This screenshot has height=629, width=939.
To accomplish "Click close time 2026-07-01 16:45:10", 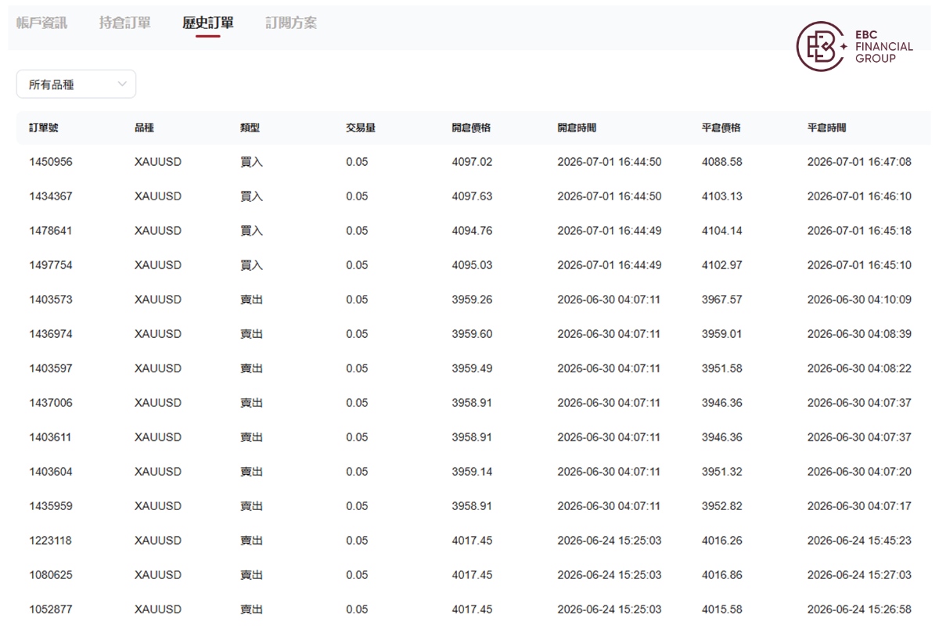I will point(859,265).
